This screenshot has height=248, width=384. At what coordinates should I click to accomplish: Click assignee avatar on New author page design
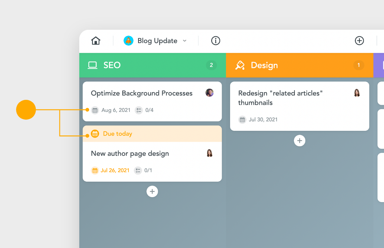click(x=210, y=153)
